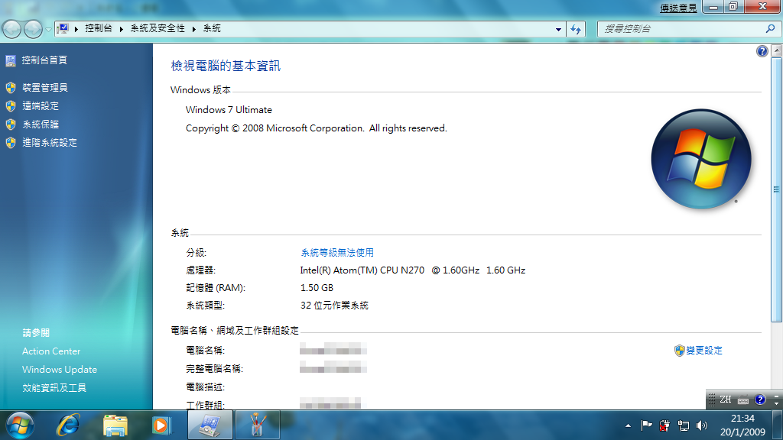Screen dimensions: 783x440
Task: Click the 傳送意見 feedback link
Action: pos(678,8)
